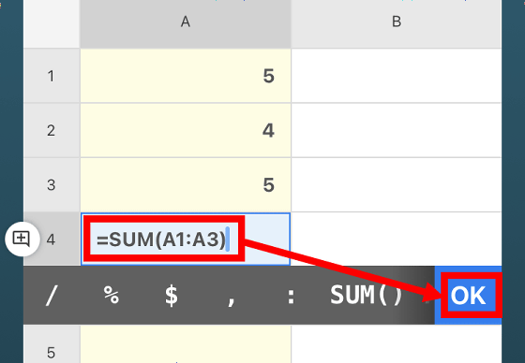Click the select-all corner of the sheet
This screenshot has height=363, width=525.
click(x=52, y=23)
